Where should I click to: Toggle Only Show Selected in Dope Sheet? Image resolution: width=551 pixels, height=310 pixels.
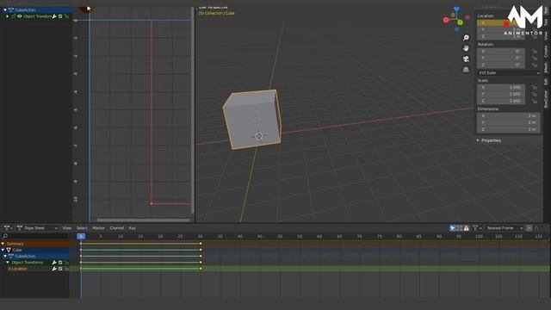pyautogui.click(x=453, y=228)
